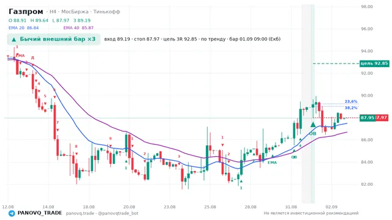
Task: Click the red count label '7' on the big drop
Action: tap(58, 122)
